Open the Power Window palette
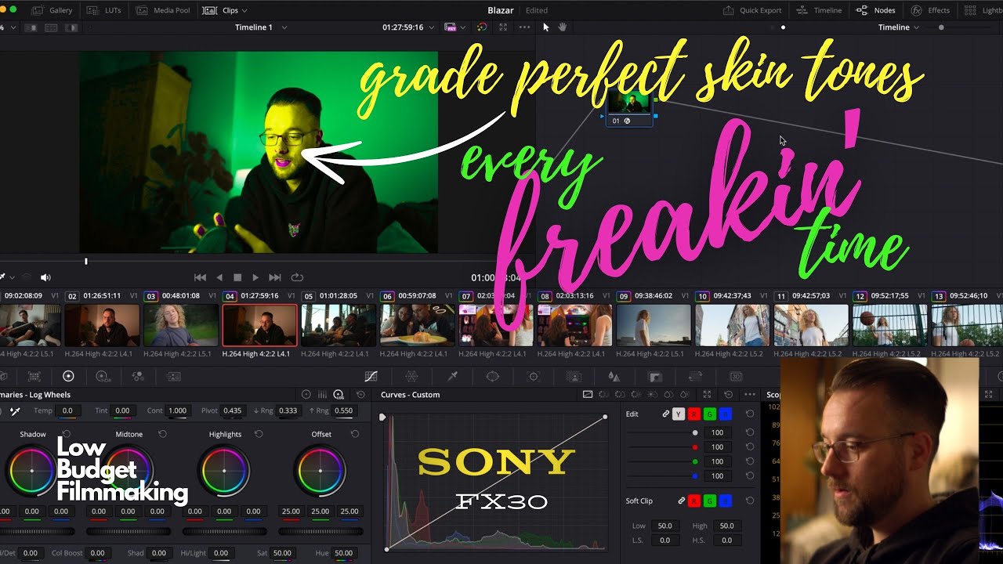Screen dimensions: 1003x564 [493, 377]
